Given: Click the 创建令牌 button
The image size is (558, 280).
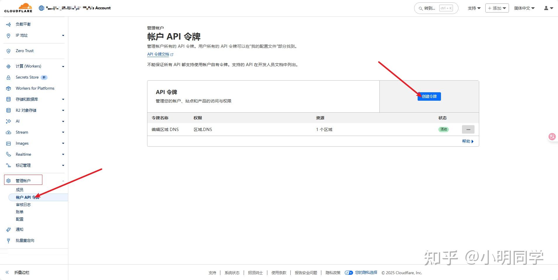Looking at the screenshot, I should 429,96.
